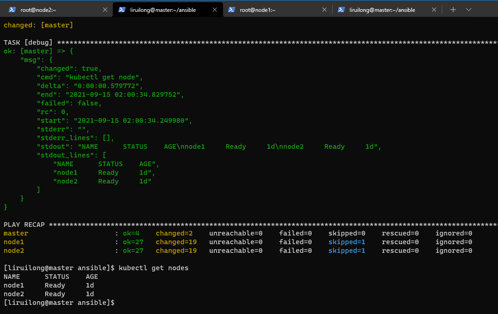The image size is (498, 314).
Task: Close the last liruilong@master tab
Action: coord(434,10)
